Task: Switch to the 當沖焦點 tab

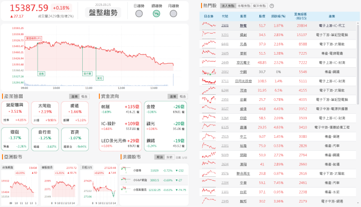Action: 259,6
